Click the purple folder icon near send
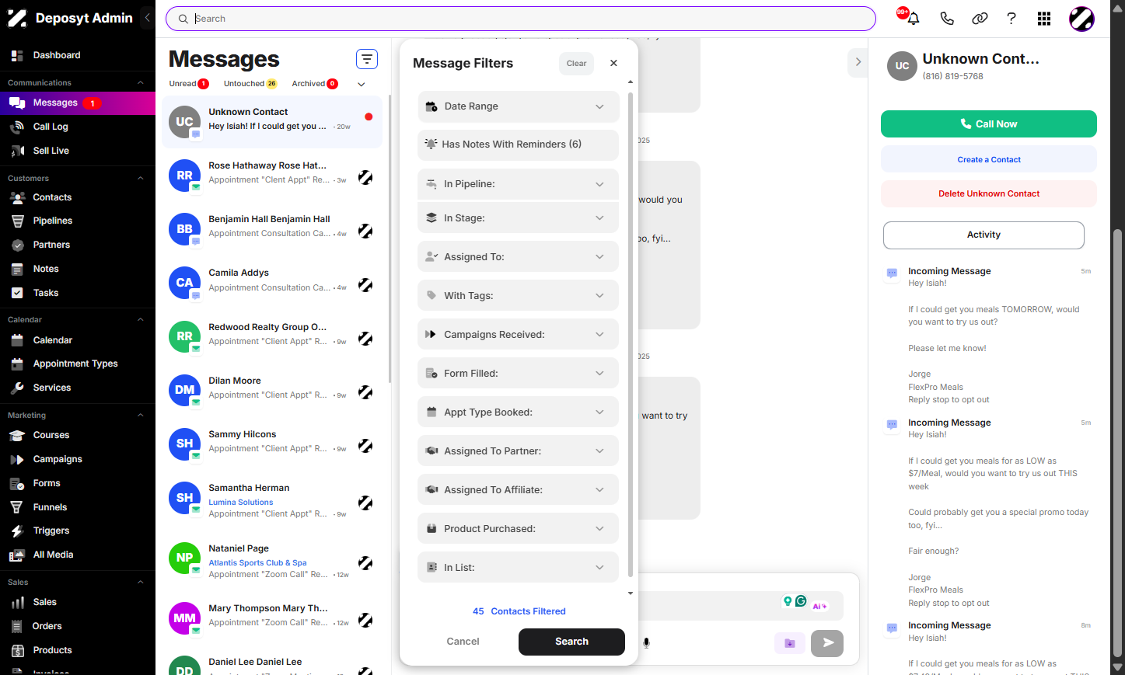This screenshot has width=1125, height=675. coord(790,643)
